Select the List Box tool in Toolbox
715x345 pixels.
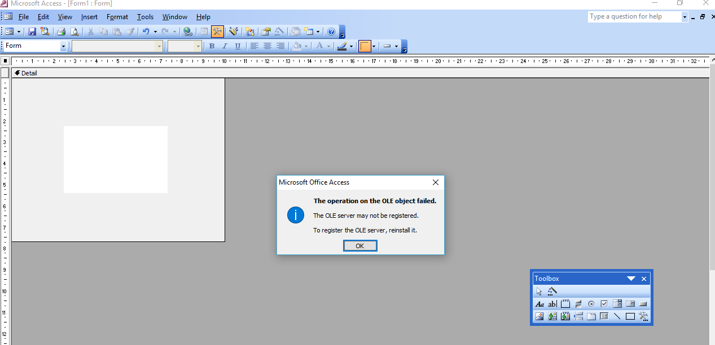click(630, 304)
